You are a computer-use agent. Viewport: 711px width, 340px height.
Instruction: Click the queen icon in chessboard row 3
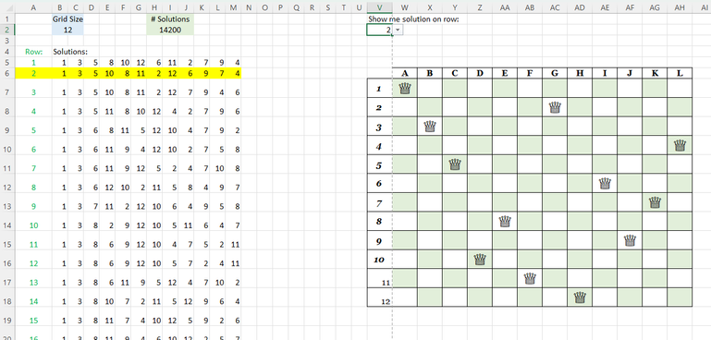point(430,127)
